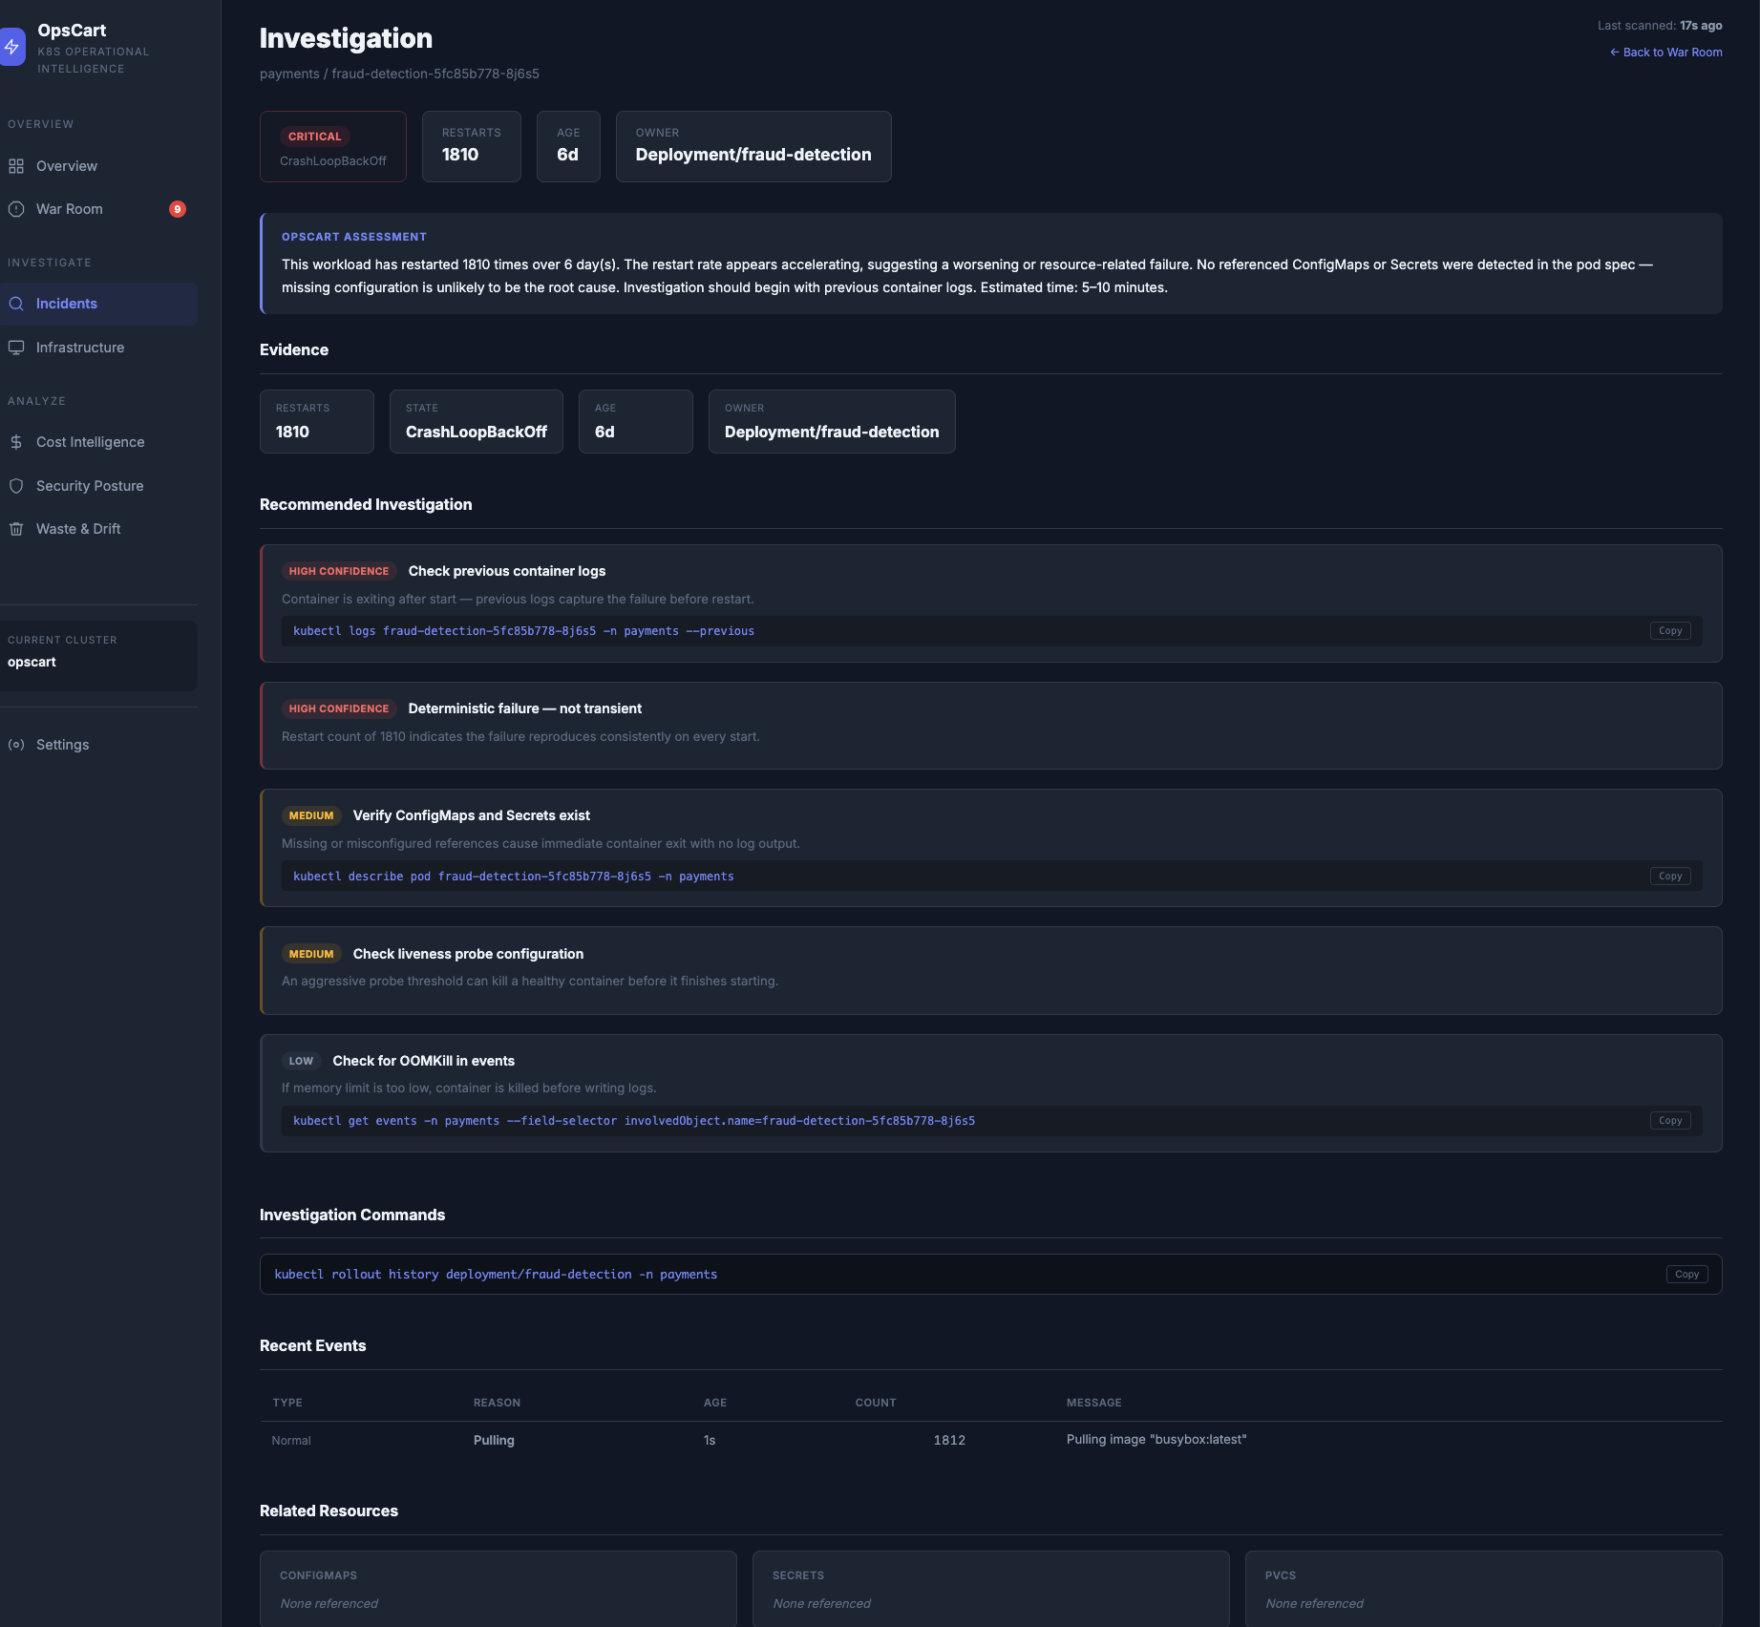Copy the kubectl get events command
Screen dimensions: 1760x1627
(1670, 1121)
